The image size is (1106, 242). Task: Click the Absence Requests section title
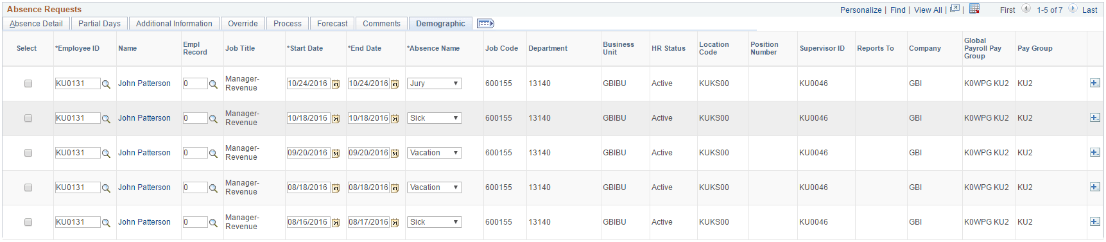click(x=44, y=9)
